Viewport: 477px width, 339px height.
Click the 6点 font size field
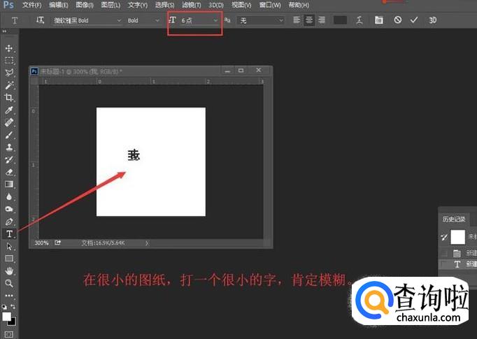pos(196,20)
